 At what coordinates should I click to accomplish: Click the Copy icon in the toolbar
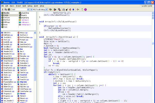pyautogui.click(x=6, y=10)
